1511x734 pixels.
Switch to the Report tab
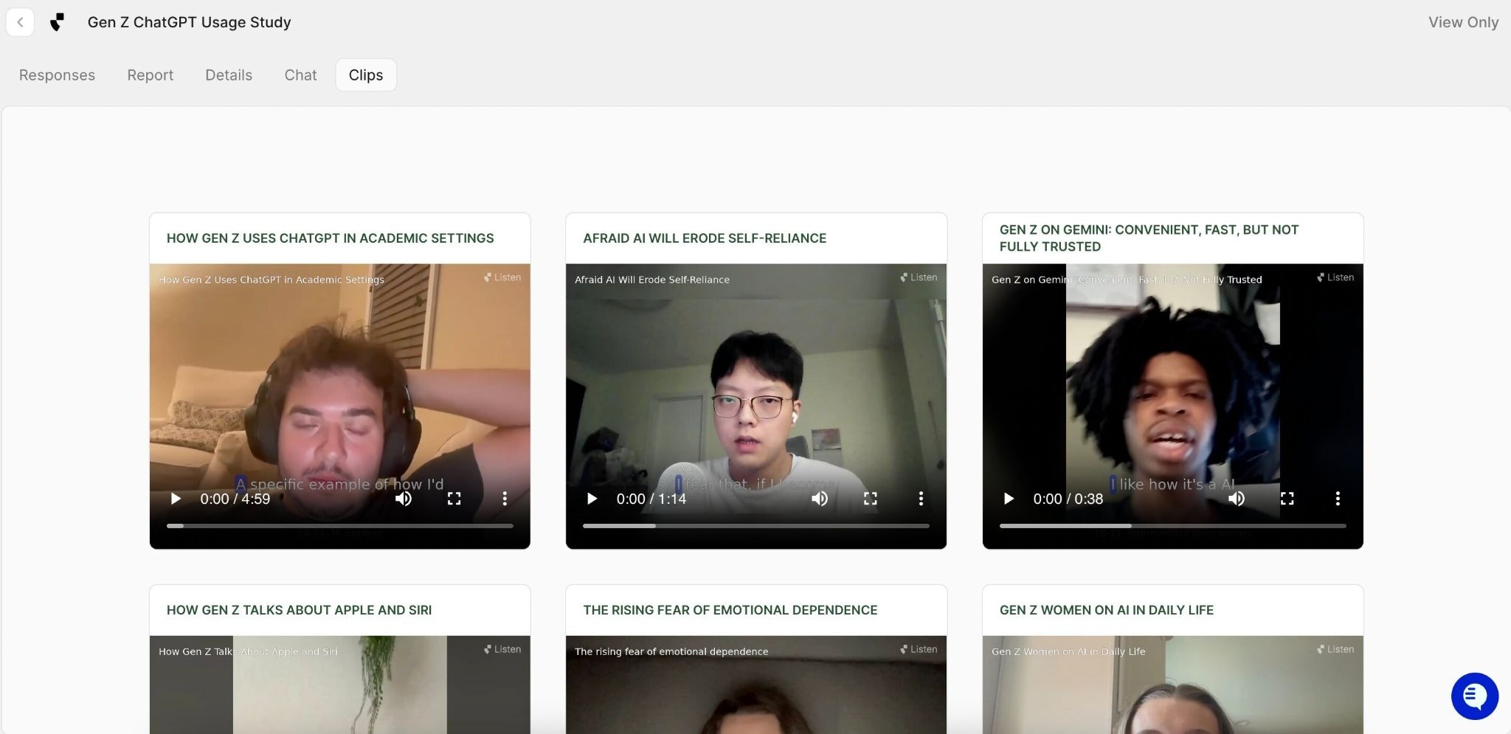150,75
